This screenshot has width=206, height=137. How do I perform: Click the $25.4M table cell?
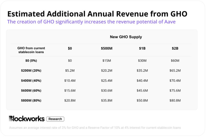(106, 81)
